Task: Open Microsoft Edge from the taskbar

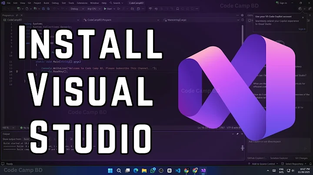Action: point(136,171)
